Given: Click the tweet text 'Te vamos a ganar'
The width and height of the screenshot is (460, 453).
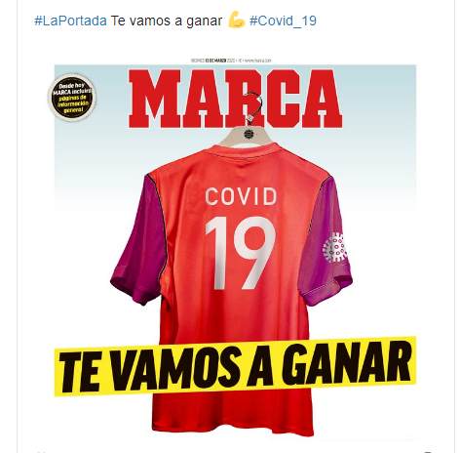Looking at the screenshot, I should coord(167,21).
